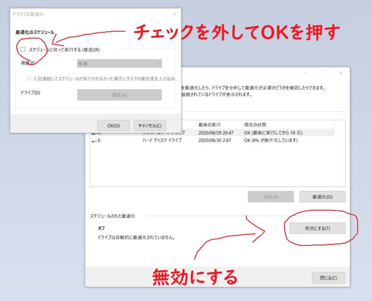
Task: Click the 最適化(O) button
Action: click(322, 197)
